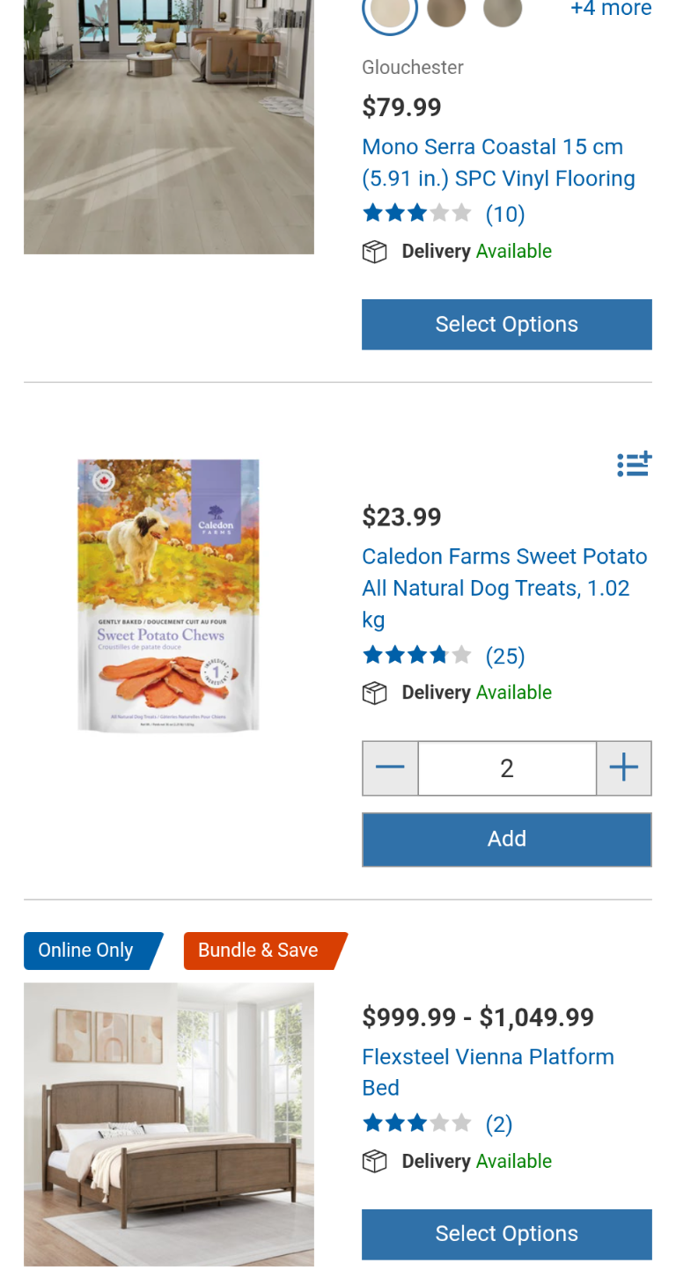Click the quantity input field showing 2
Image resolution: width=676 pixels, height=1285 pixels.
point(507,768)
